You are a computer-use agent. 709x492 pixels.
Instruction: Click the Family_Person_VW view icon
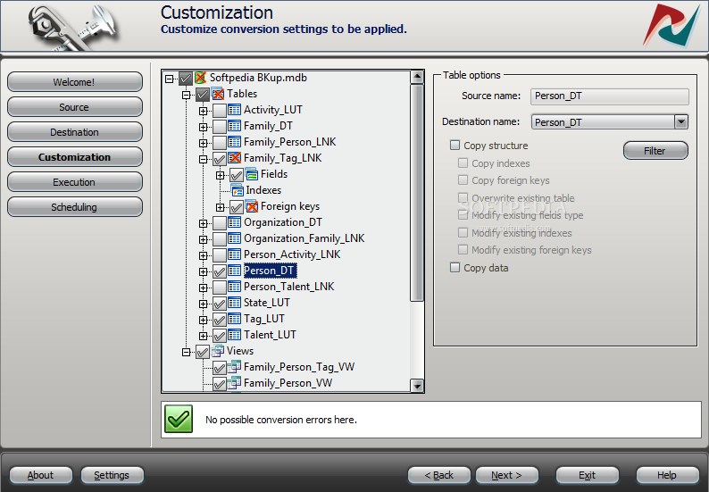pyautogui.click(x=234, y=383)
